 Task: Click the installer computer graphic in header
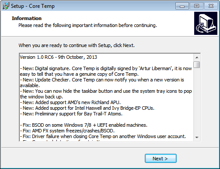[x=206, y=23]
